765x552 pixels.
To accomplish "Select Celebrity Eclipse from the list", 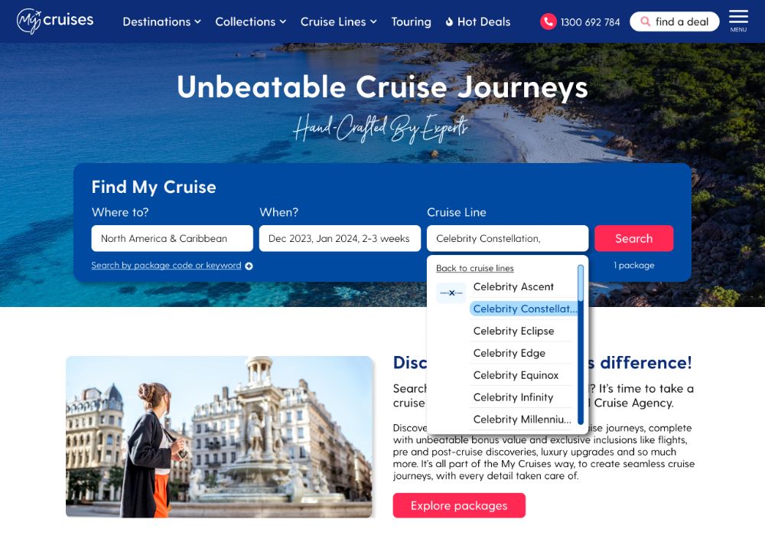I will pyautogui.click(x=514, y=331).
